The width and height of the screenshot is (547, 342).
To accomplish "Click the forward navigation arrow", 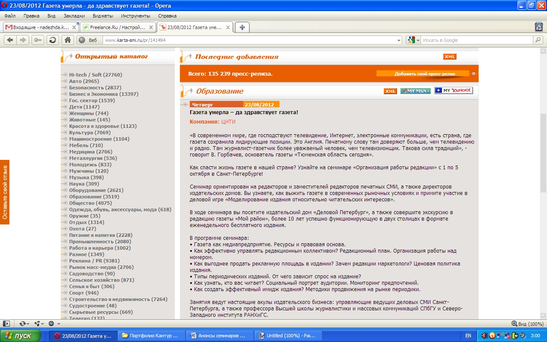I will (x=23, y=40).
